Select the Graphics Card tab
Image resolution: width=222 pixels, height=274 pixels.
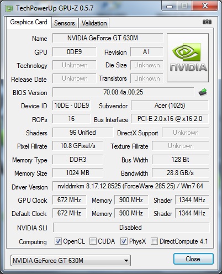coord(29,22)
